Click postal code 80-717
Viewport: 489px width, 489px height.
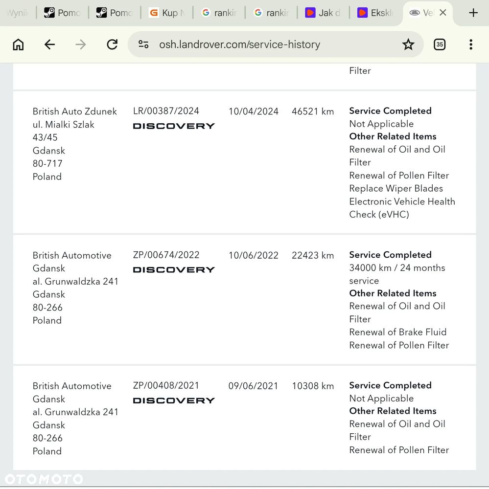point(47,163)
